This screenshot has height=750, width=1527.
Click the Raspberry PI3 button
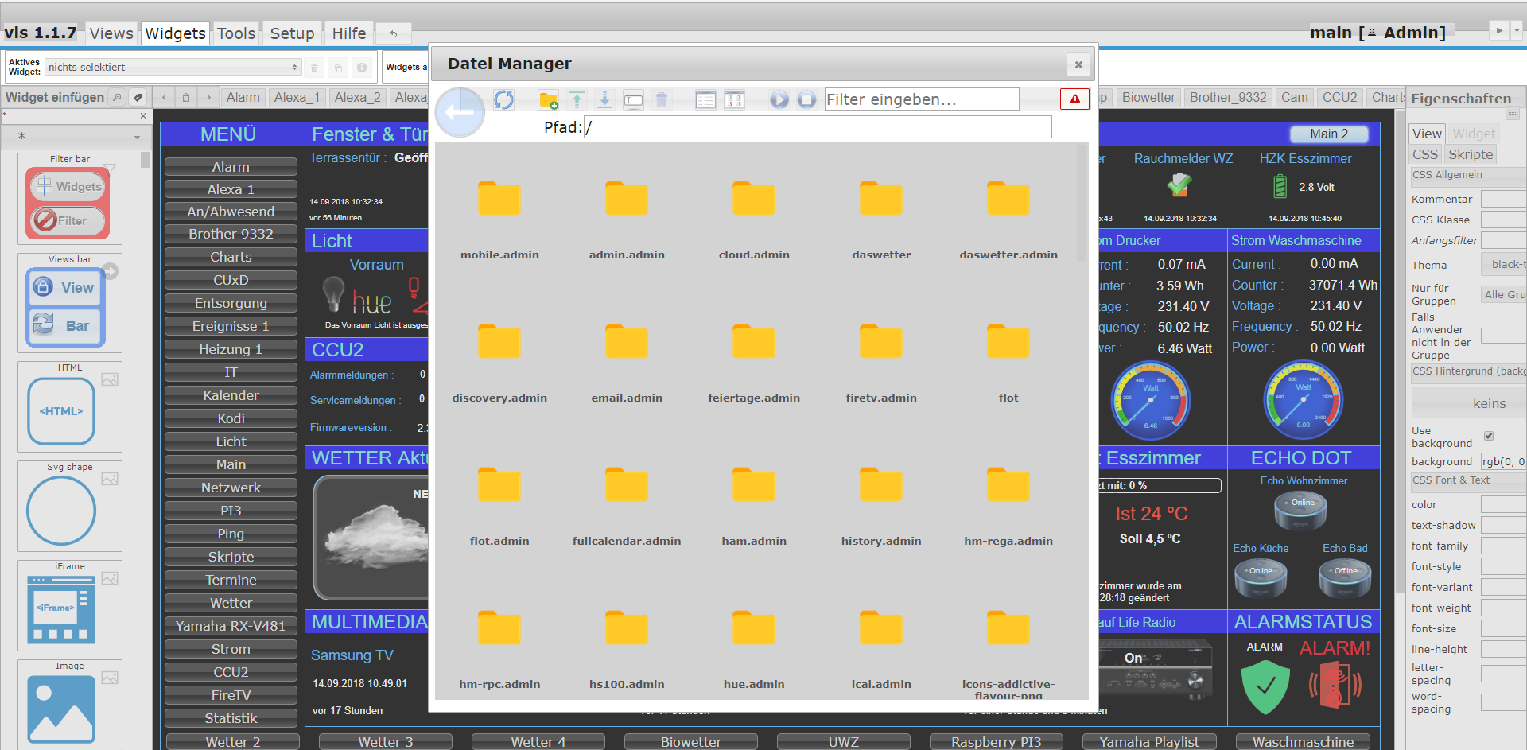[x=996, y=741]
